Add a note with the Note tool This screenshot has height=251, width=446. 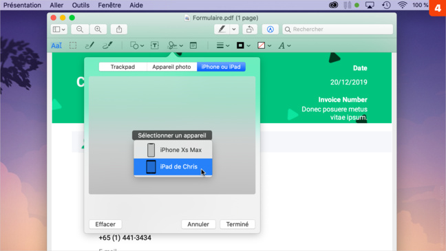pyautogui.click(x=193, y=45)
